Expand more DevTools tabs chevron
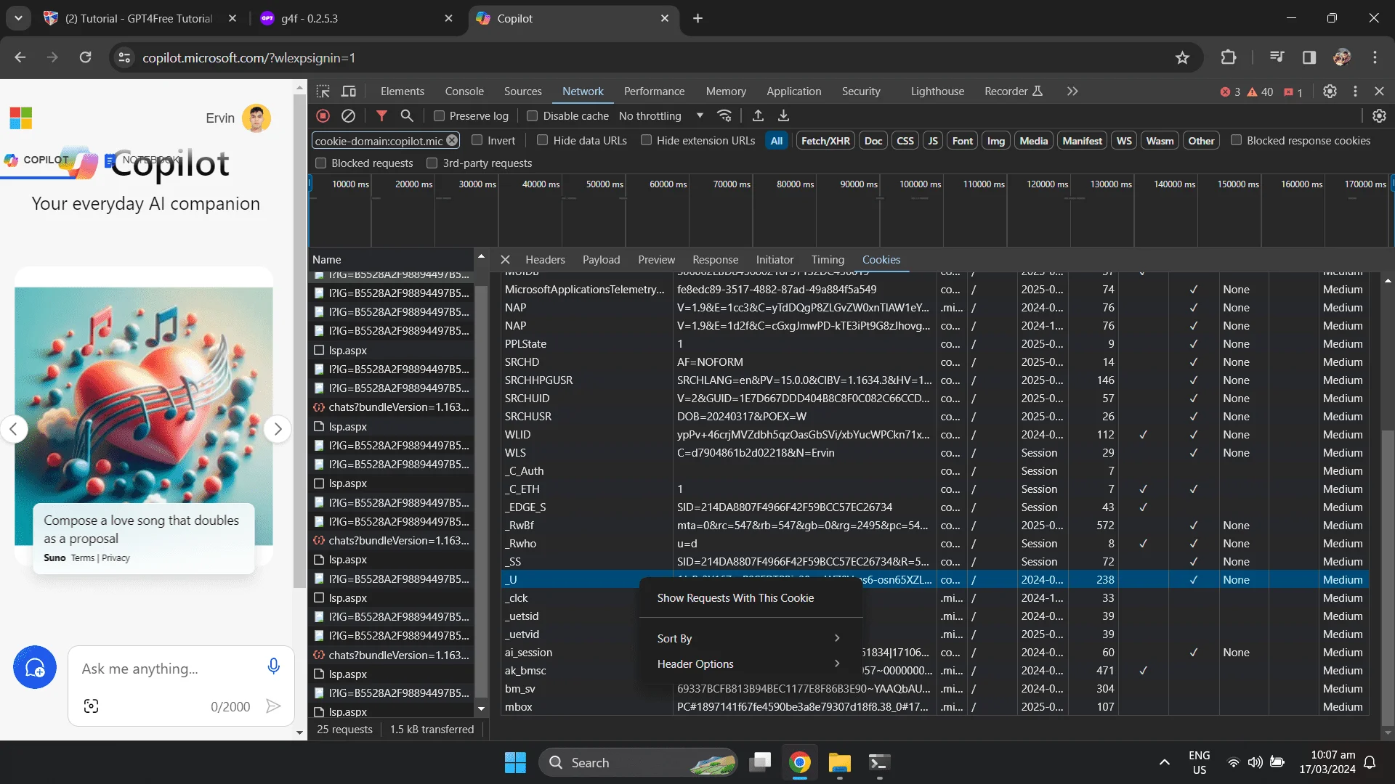Viewport: 1395px width, 784px height. click(1072, 91)
